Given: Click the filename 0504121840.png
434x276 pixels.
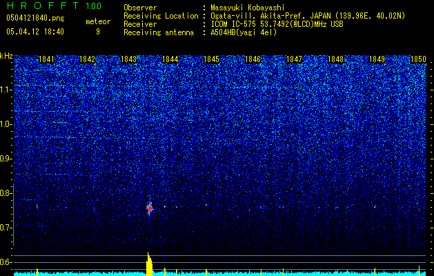Looking at the screenshot, I should (35, 19).
